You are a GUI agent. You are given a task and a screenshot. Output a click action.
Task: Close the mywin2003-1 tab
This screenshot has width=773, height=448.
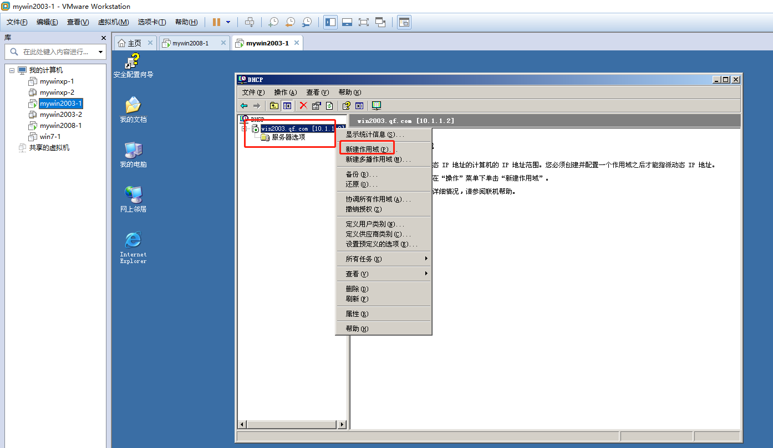point(297,43)
